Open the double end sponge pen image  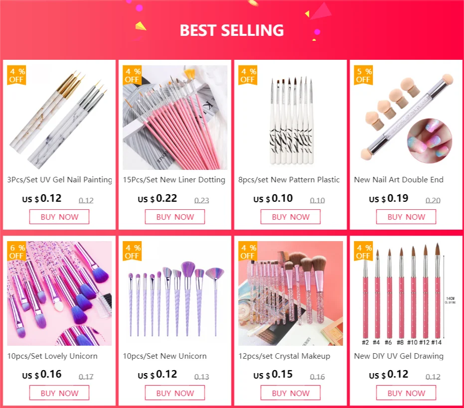click(406, 118)
